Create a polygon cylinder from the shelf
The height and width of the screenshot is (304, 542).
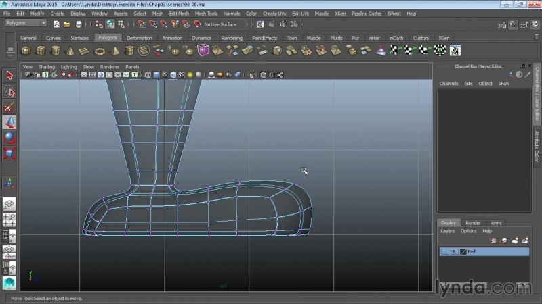pyautogui.click(x=56, y=51)
